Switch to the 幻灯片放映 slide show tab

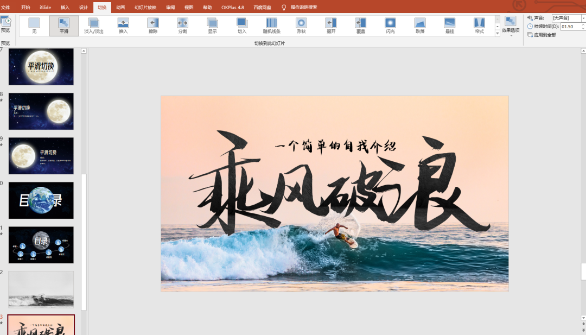[x=145, y=8]
